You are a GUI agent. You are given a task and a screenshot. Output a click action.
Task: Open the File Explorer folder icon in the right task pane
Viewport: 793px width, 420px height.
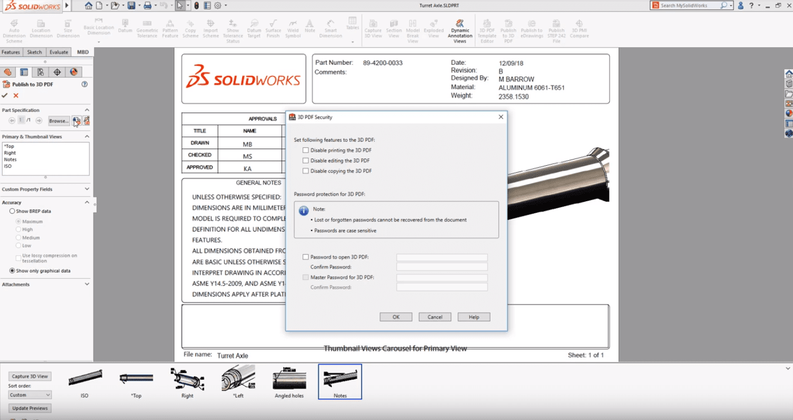pos(788,94)
